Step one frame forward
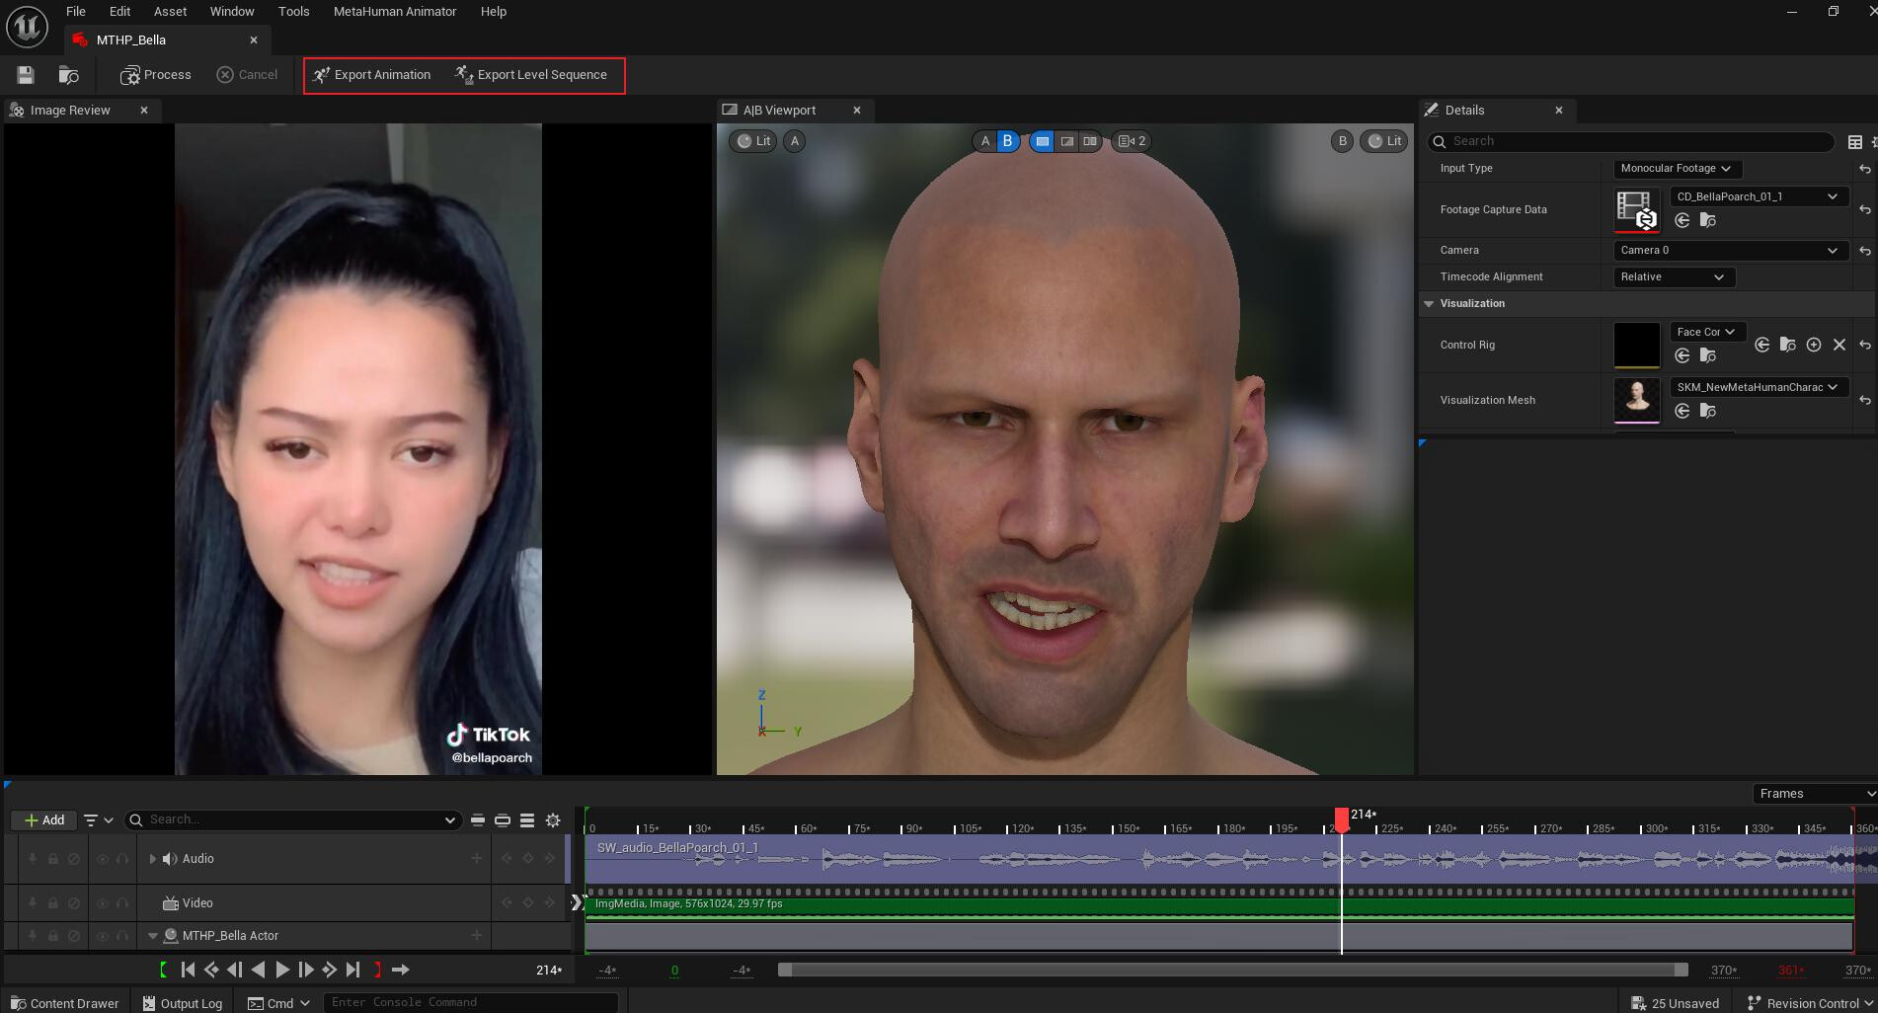The height and width of the screenshot is (1013, 1878). pos(306,971)
